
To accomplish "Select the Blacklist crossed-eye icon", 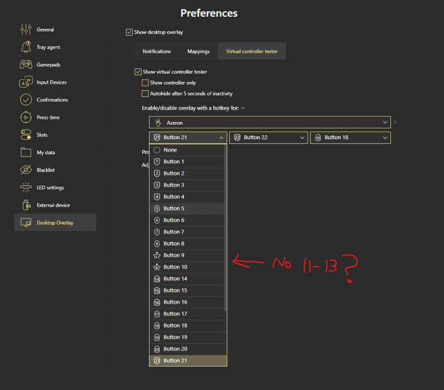I will pos(26,170).
